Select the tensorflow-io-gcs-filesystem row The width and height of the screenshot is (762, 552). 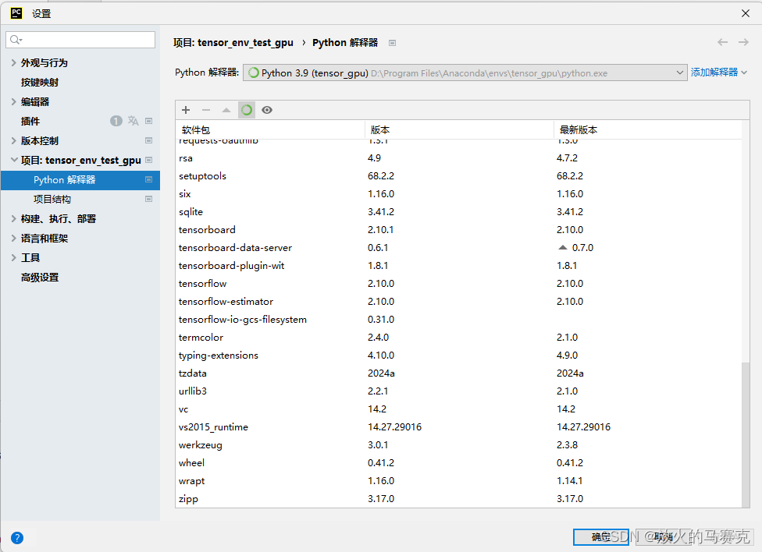click(459, 320)
